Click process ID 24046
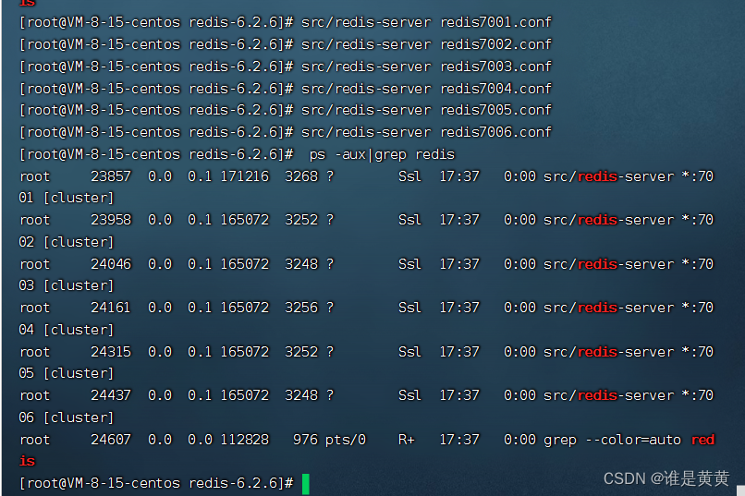This screenshot has width=745, height=496. pyautogui.click(x=111, y=264)
